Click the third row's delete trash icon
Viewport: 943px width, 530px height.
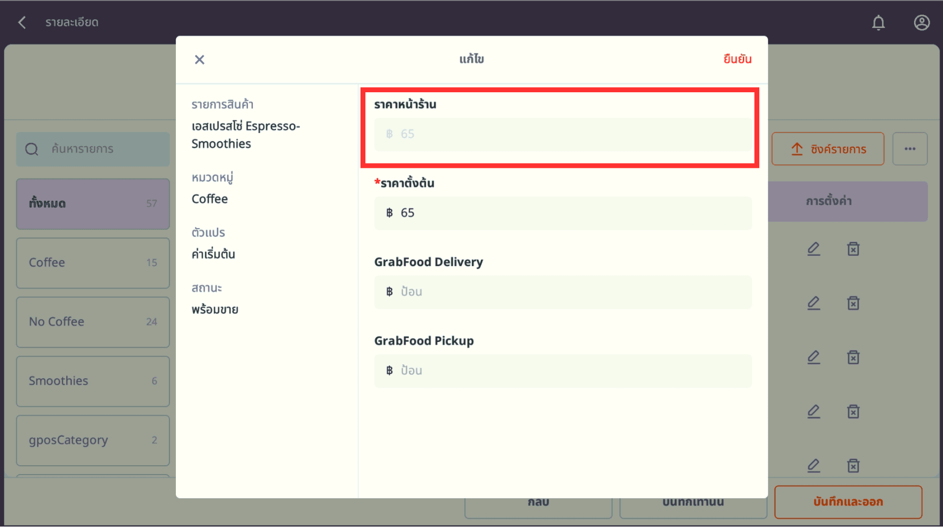point(853,357)
